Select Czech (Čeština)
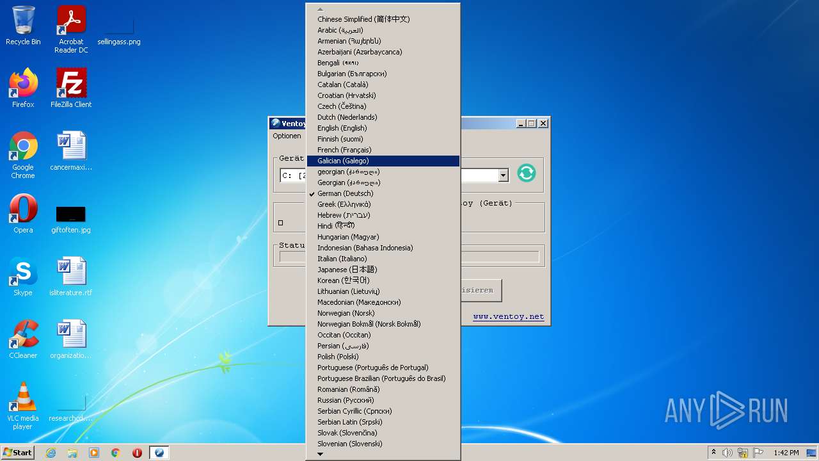Screen dimensions: 819x461 pos(383,106)
